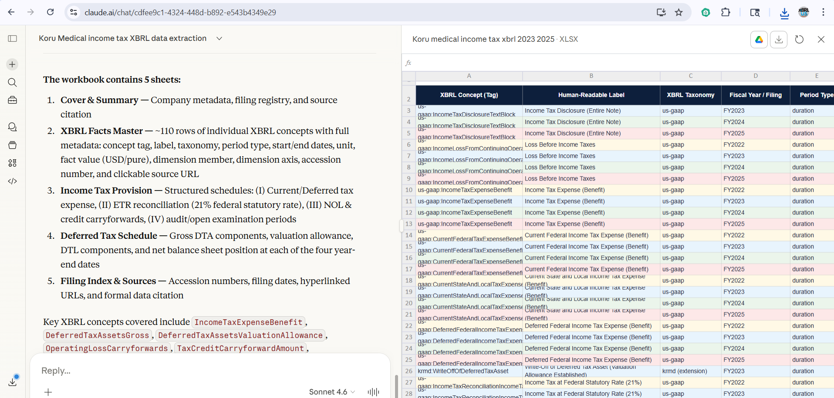Expand the chat title dropdown chevron

coord(219,38)
